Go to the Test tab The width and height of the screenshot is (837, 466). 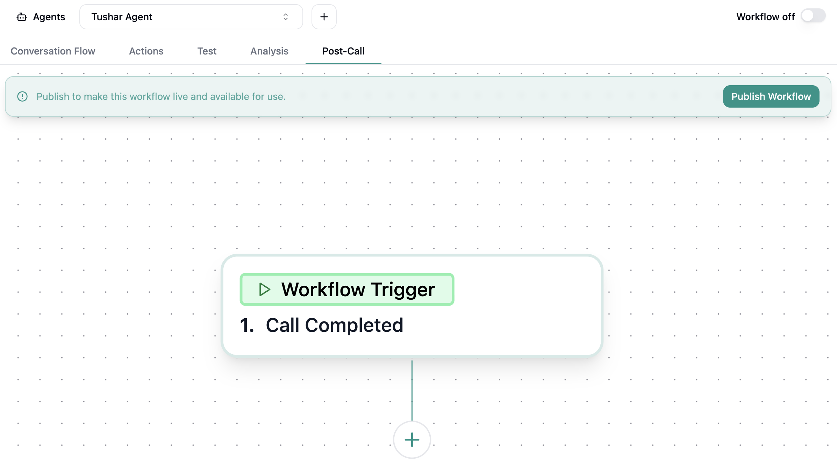point(207,51)
